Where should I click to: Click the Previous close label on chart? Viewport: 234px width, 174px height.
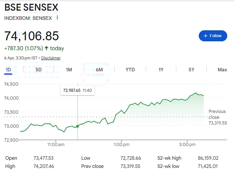coord(217,114)
